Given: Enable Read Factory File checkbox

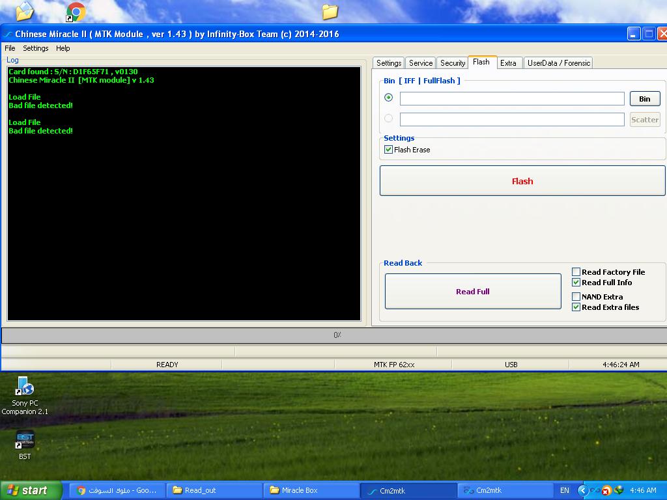Looking at the screenshot, I should click(576, 271).
